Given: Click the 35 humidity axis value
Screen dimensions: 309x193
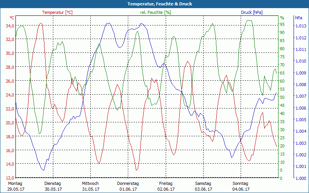Looking at the screenshot, I should pos(282,122).
